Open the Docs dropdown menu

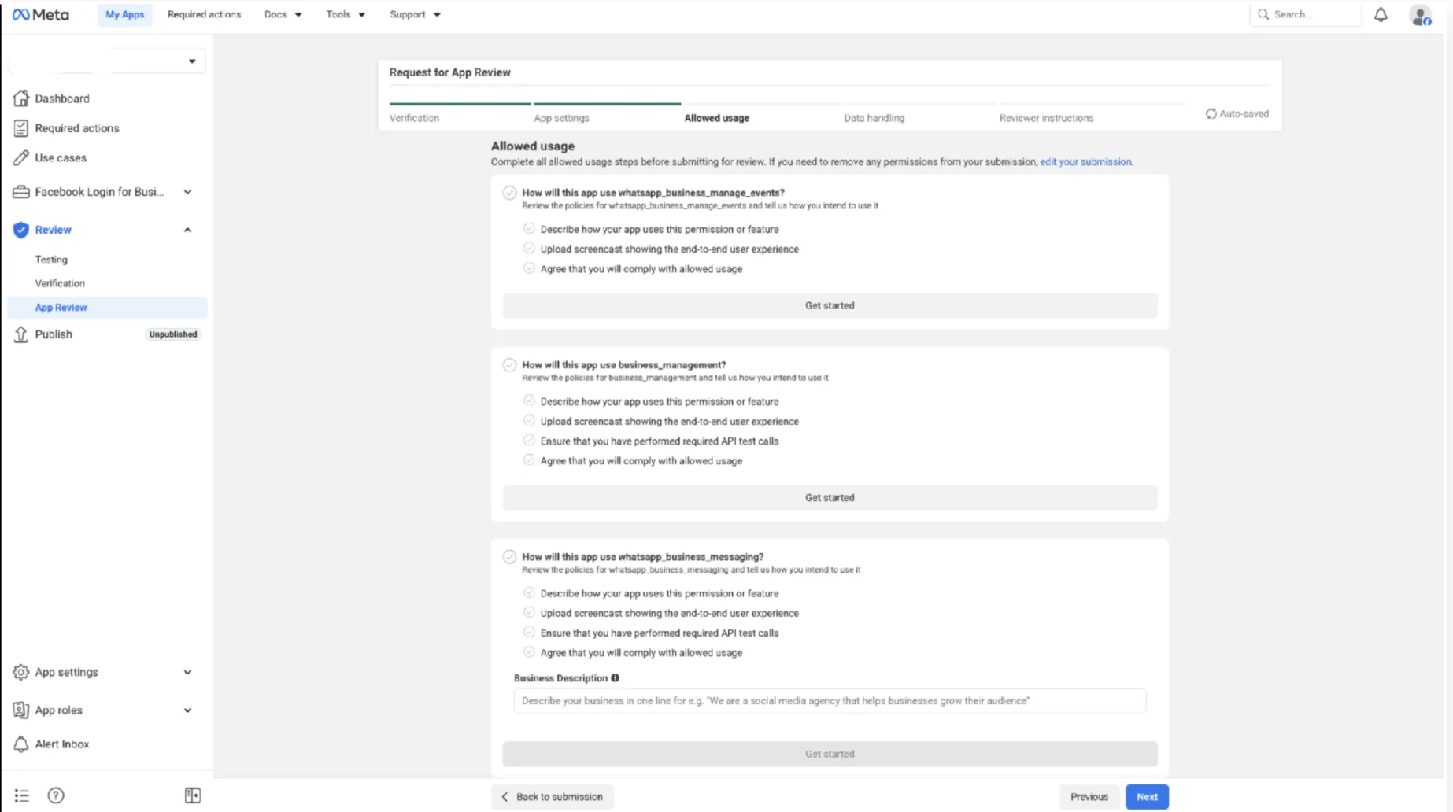point(283,14)
